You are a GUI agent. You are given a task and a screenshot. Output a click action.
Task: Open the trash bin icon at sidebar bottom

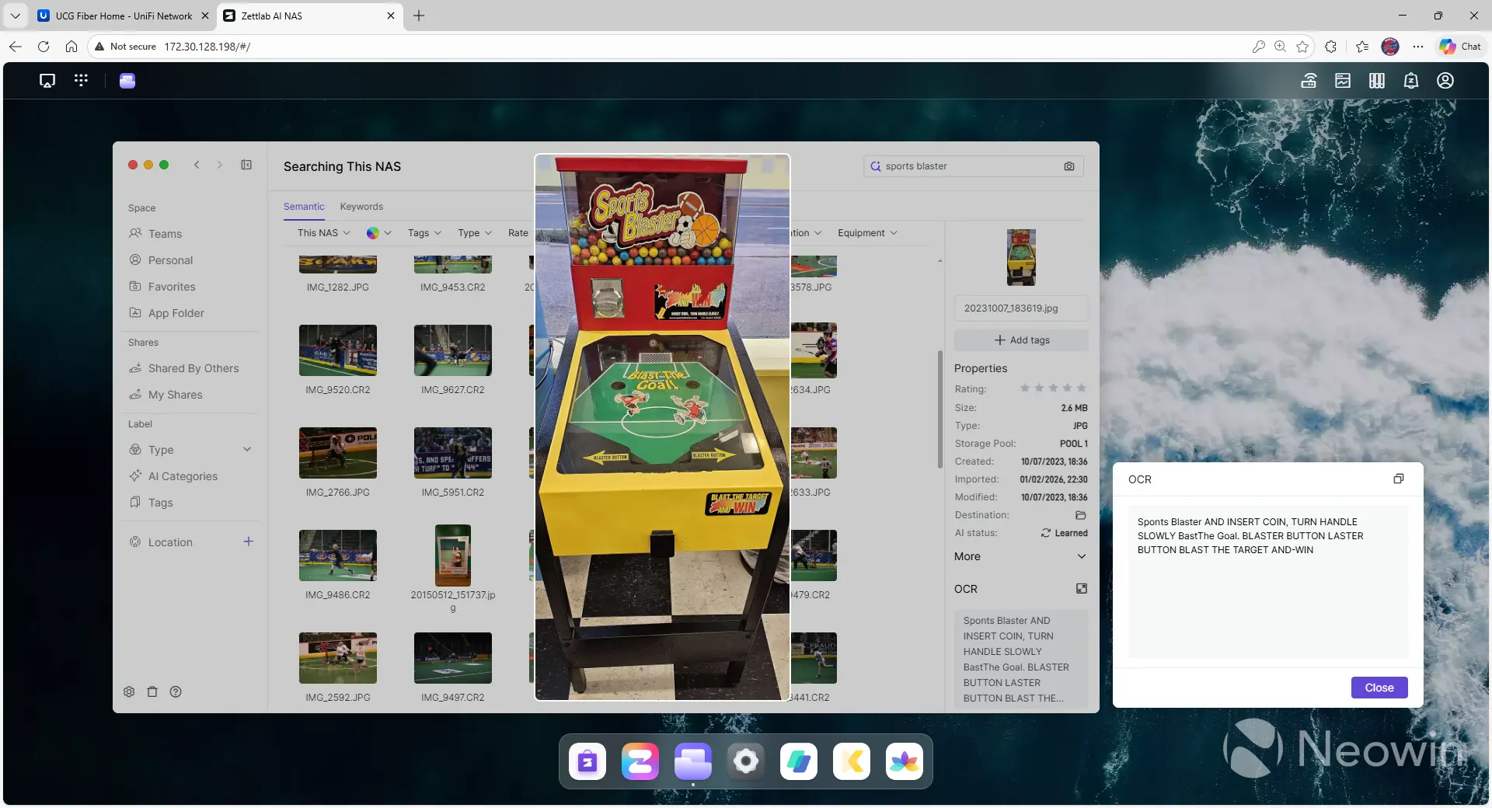[x=152, y=691]
